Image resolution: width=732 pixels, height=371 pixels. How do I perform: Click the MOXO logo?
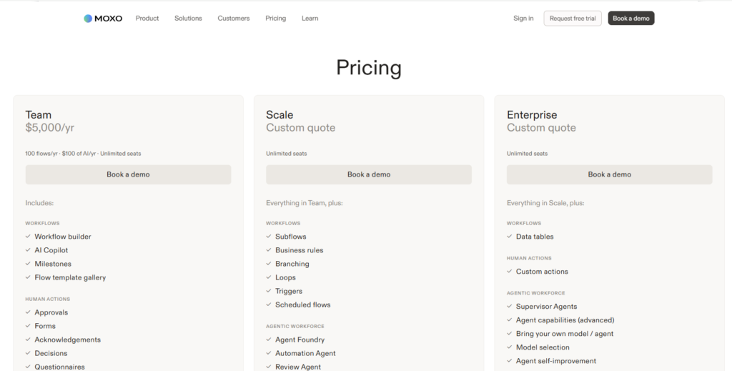[x=103, y=18]
